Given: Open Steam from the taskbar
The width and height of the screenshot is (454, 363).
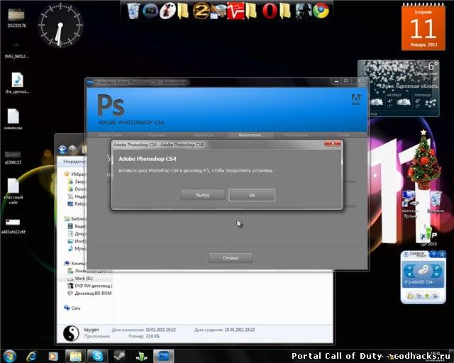Looking at the screenshot, I should coord(119,356).
